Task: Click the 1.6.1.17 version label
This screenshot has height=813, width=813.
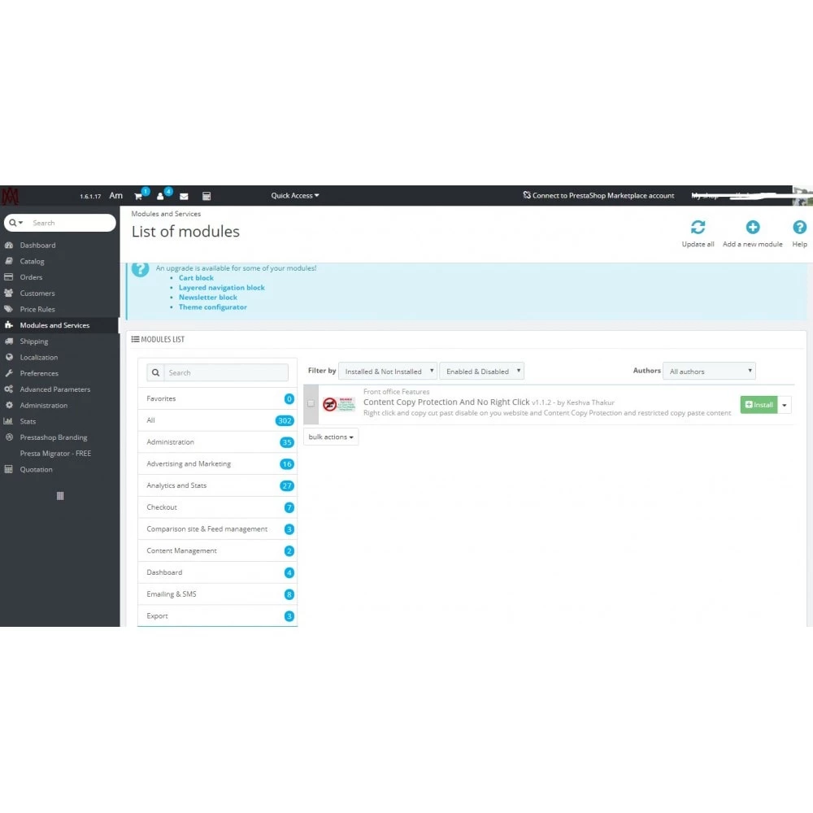Action: [x=90, y=197]
